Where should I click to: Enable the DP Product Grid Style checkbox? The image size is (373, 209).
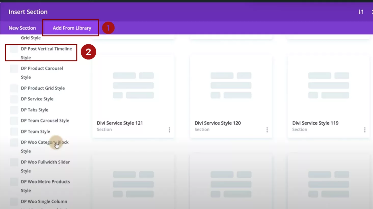[14, 88]
